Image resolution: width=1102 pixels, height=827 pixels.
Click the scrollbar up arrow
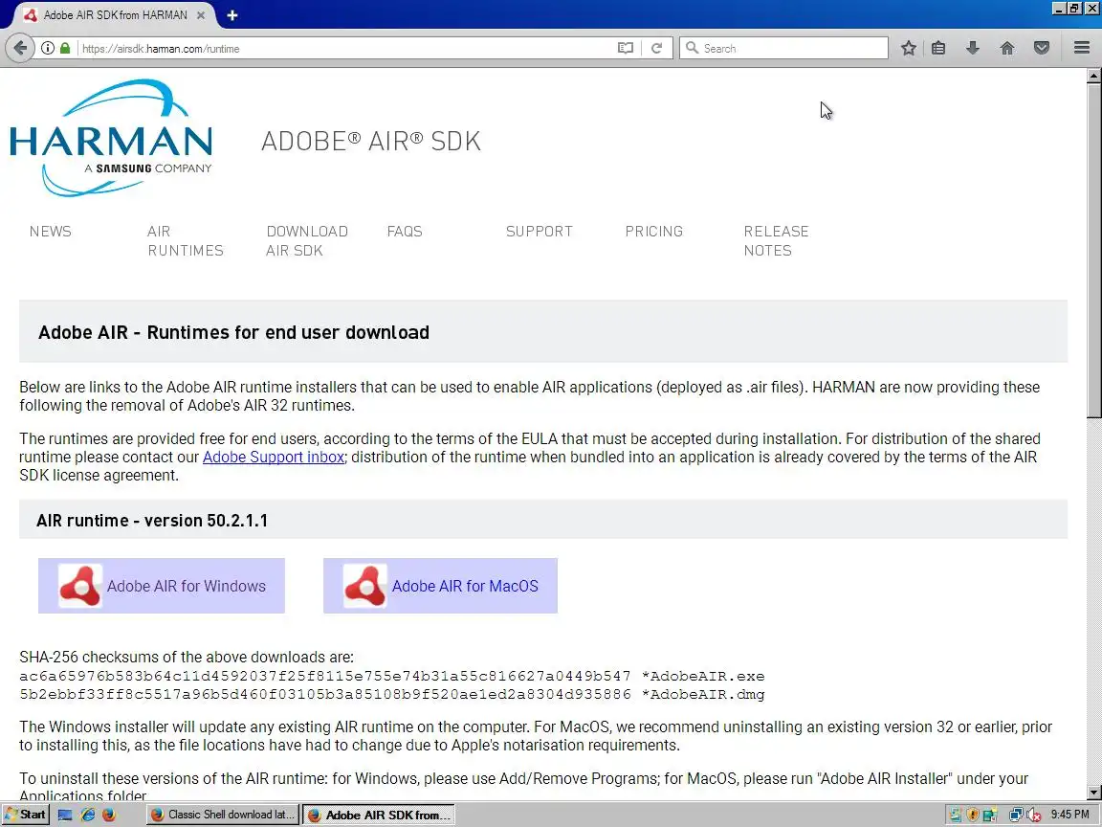(1093, 76)
